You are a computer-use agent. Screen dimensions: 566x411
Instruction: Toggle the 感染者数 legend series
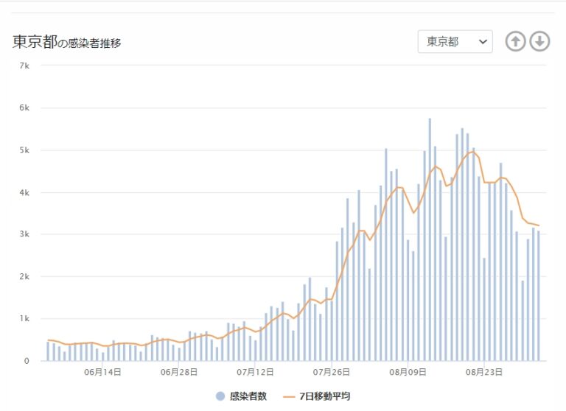coord(248,396)
